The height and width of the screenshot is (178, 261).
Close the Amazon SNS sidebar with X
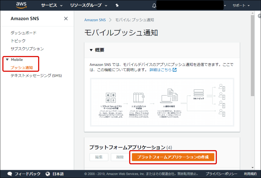(66, 18)
